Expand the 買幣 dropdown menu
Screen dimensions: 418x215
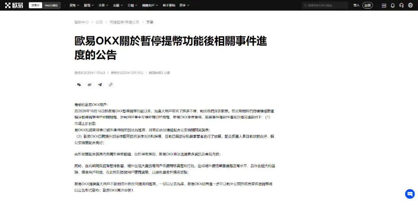tap(74, 5)
